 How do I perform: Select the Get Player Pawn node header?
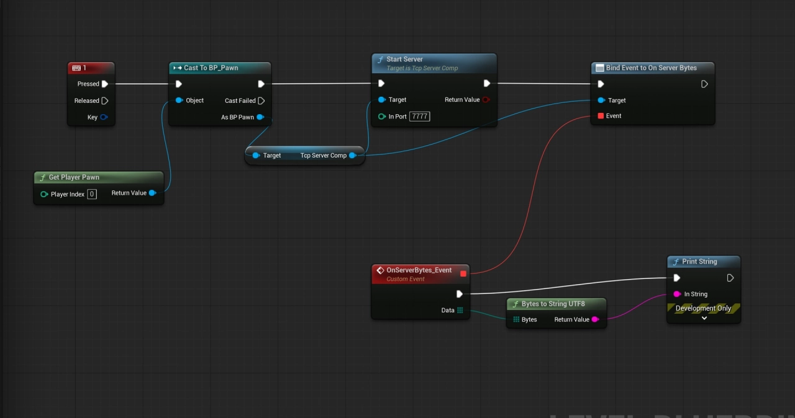[99, 177]
